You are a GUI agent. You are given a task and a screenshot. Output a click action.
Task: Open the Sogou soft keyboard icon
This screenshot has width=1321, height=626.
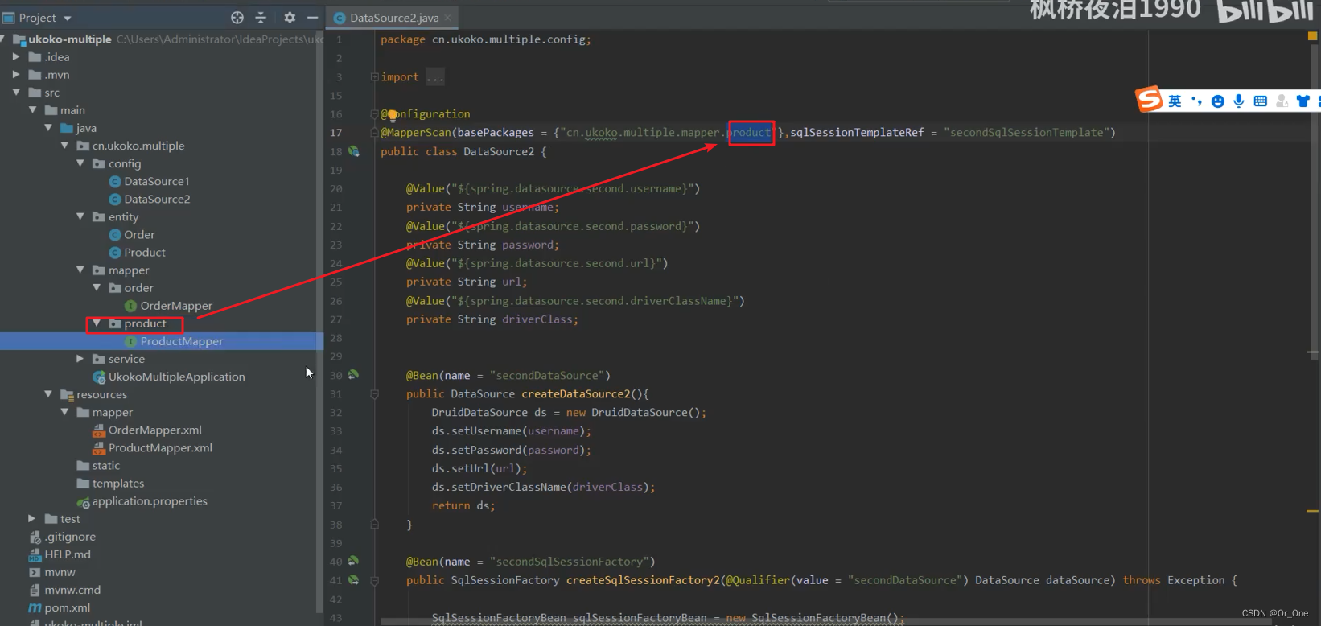coord(1261,101)
